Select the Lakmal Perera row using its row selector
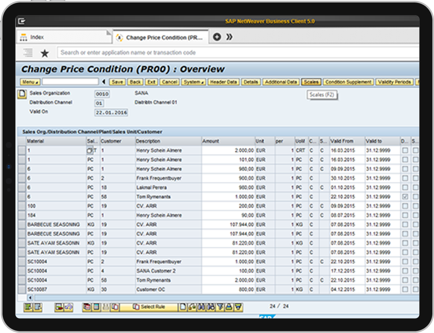The image size is (434, 333). coord(22,188)
